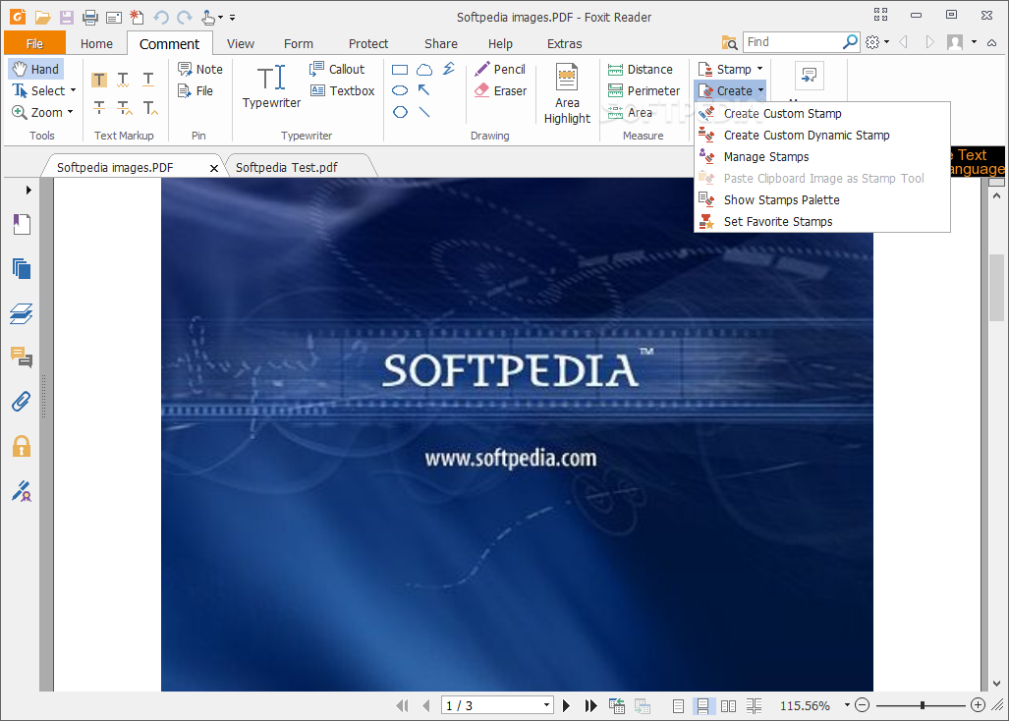The width and height of the screenshot is (1009, 721).
Task: Click the Callout button
Action: [x=337, y=69]
